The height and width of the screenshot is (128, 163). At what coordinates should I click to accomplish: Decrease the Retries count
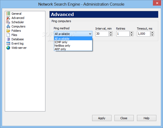(131, 35)
